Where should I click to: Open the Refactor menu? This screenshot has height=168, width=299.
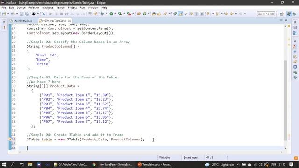point(34,7)
